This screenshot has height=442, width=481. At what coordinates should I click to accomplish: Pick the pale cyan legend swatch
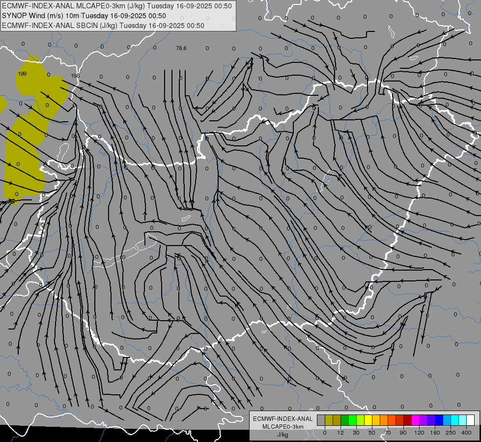coord(463,420)
